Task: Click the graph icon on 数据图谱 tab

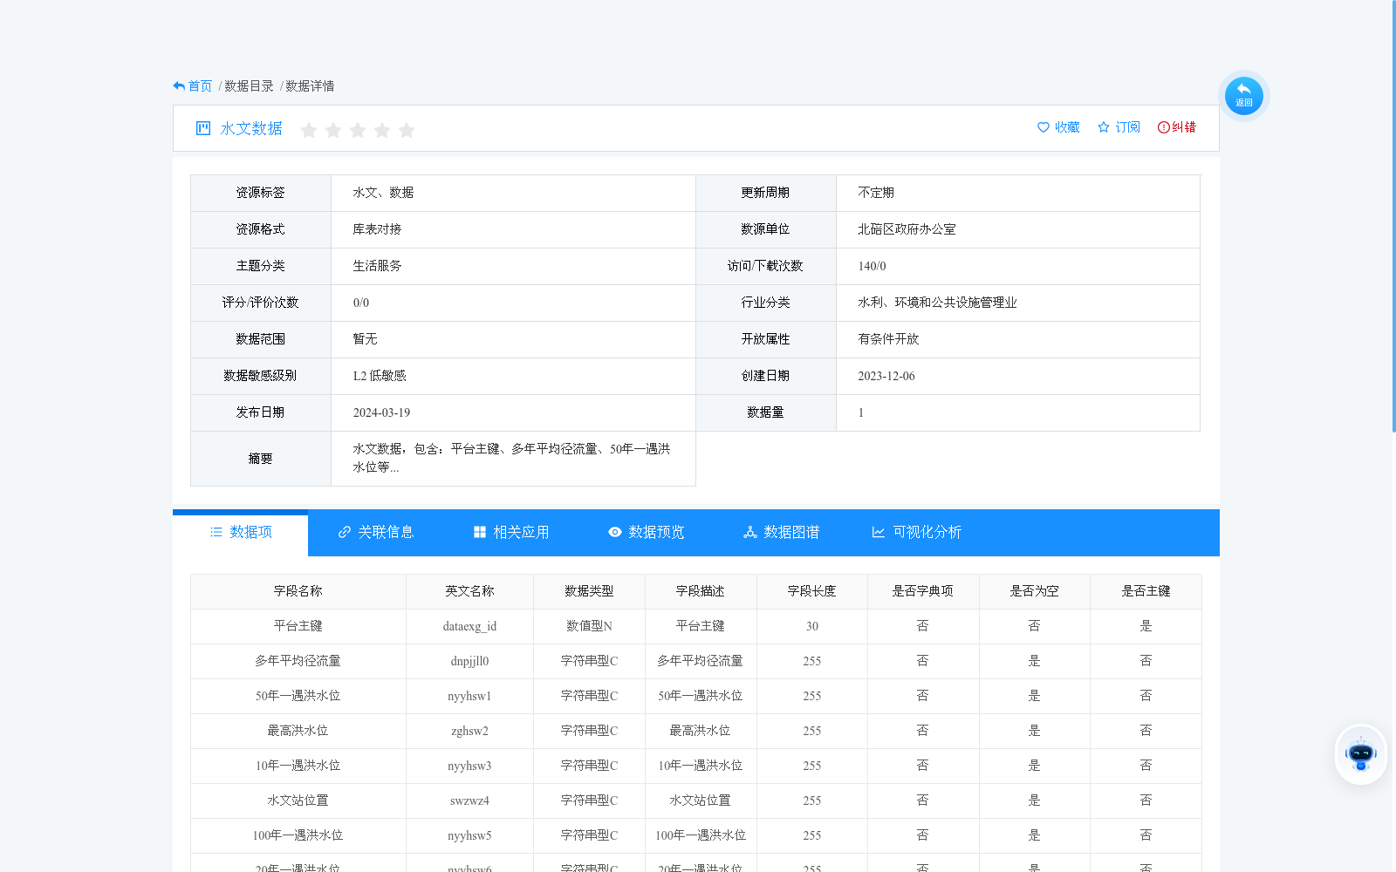Action: (x=750, y=532)
